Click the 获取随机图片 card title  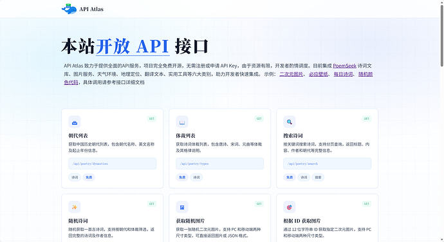190,221
